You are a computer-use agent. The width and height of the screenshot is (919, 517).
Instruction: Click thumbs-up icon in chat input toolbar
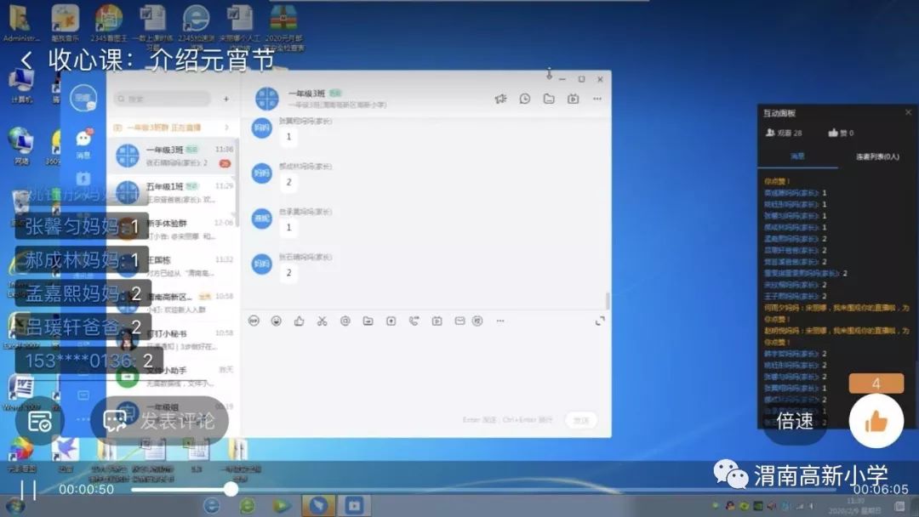(299, 321)
